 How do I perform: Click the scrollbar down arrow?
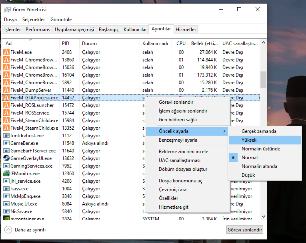[x=263, y=217]
